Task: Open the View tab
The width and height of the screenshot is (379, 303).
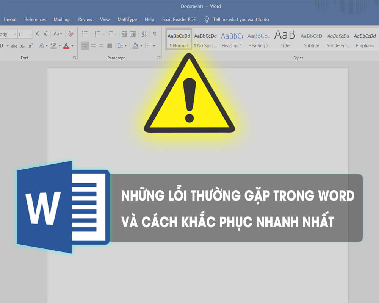Action: pos(105,20)
